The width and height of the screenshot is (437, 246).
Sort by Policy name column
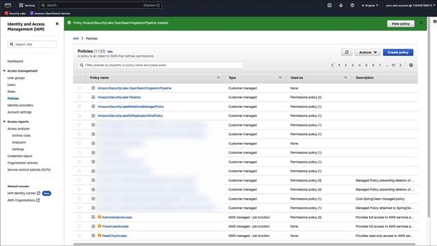click(x=218, y=77)
